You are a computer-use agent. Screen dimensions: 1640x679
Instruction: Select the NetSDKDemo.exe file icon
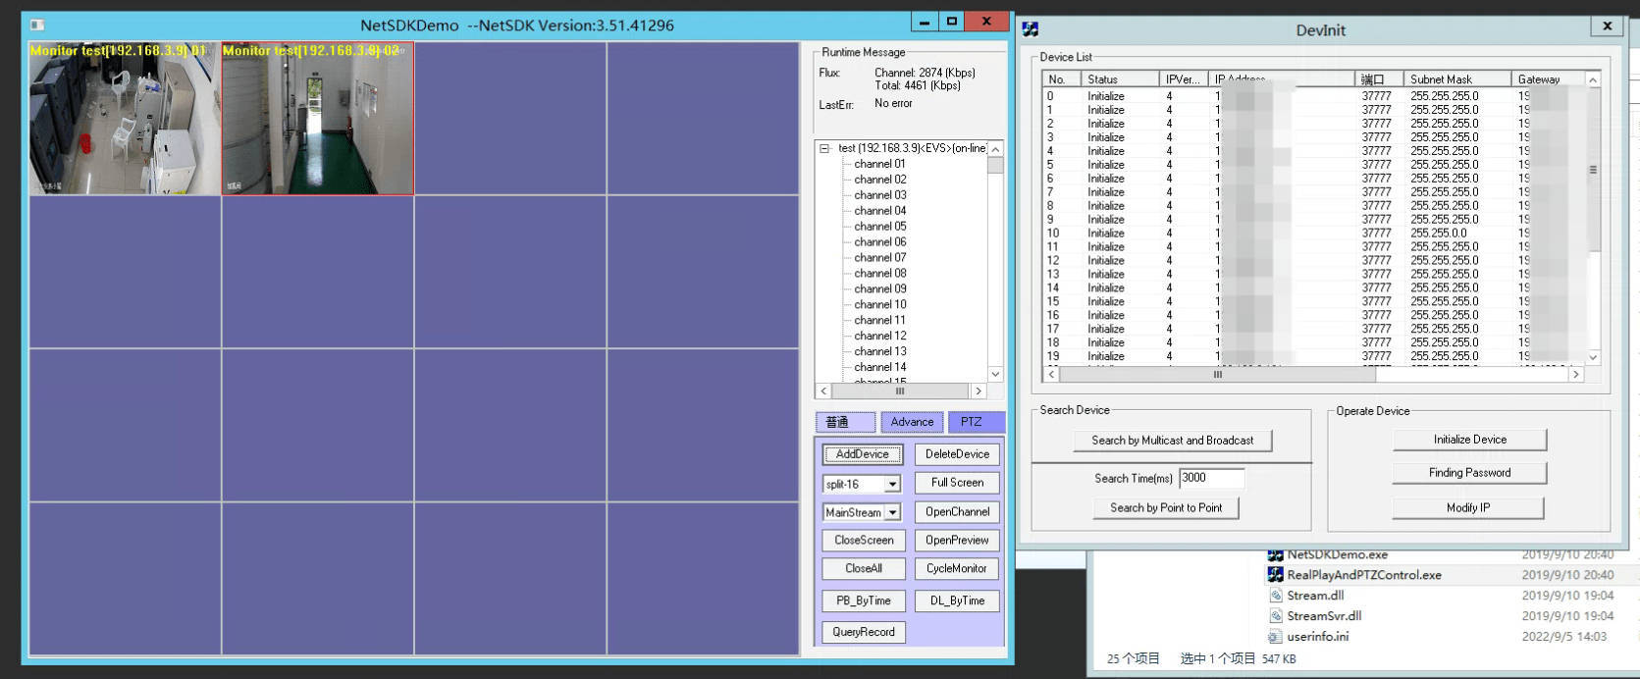1276,554
